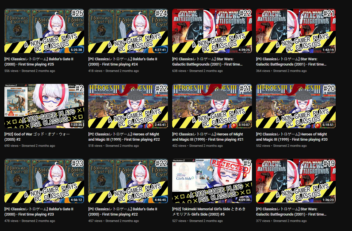The height and width of the screenshot is (231, 352).
Task: Click Tokimeki Memorial Girl's Side (2002) #5 title
Action: coord(209,211)
